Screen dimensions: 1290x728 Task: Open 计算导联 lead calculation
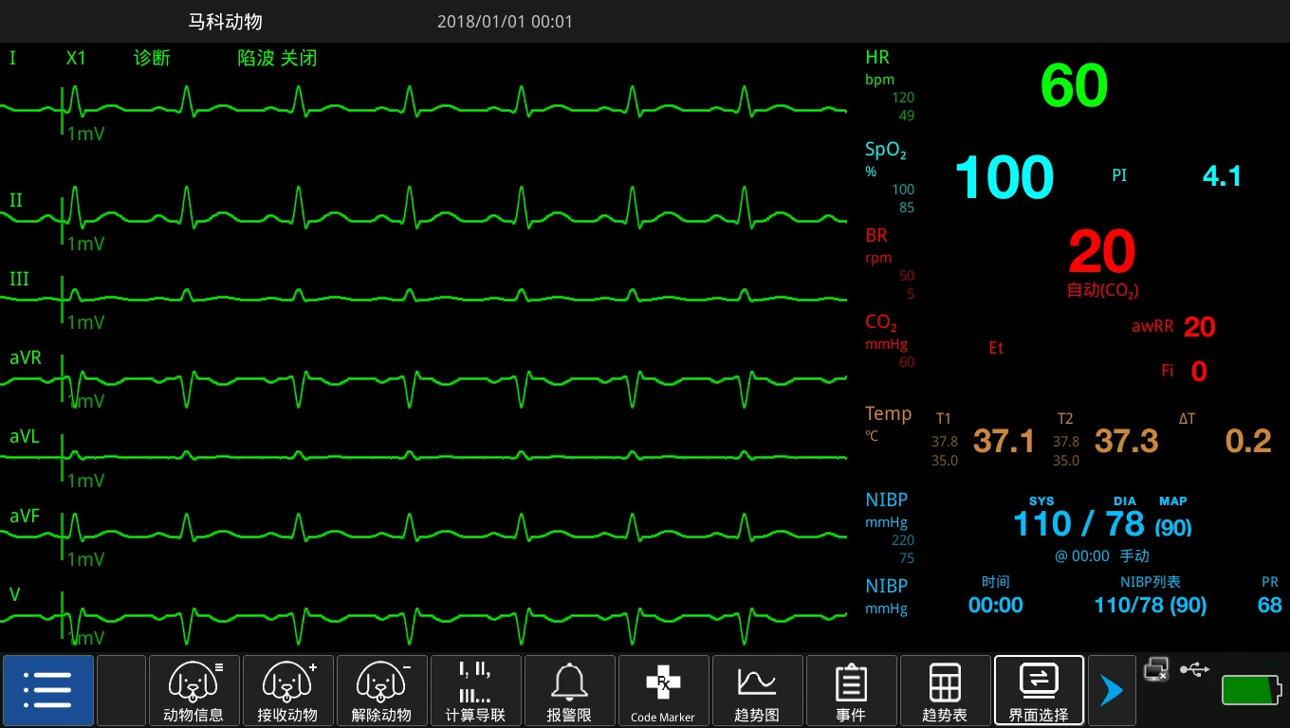pos(475,690)
